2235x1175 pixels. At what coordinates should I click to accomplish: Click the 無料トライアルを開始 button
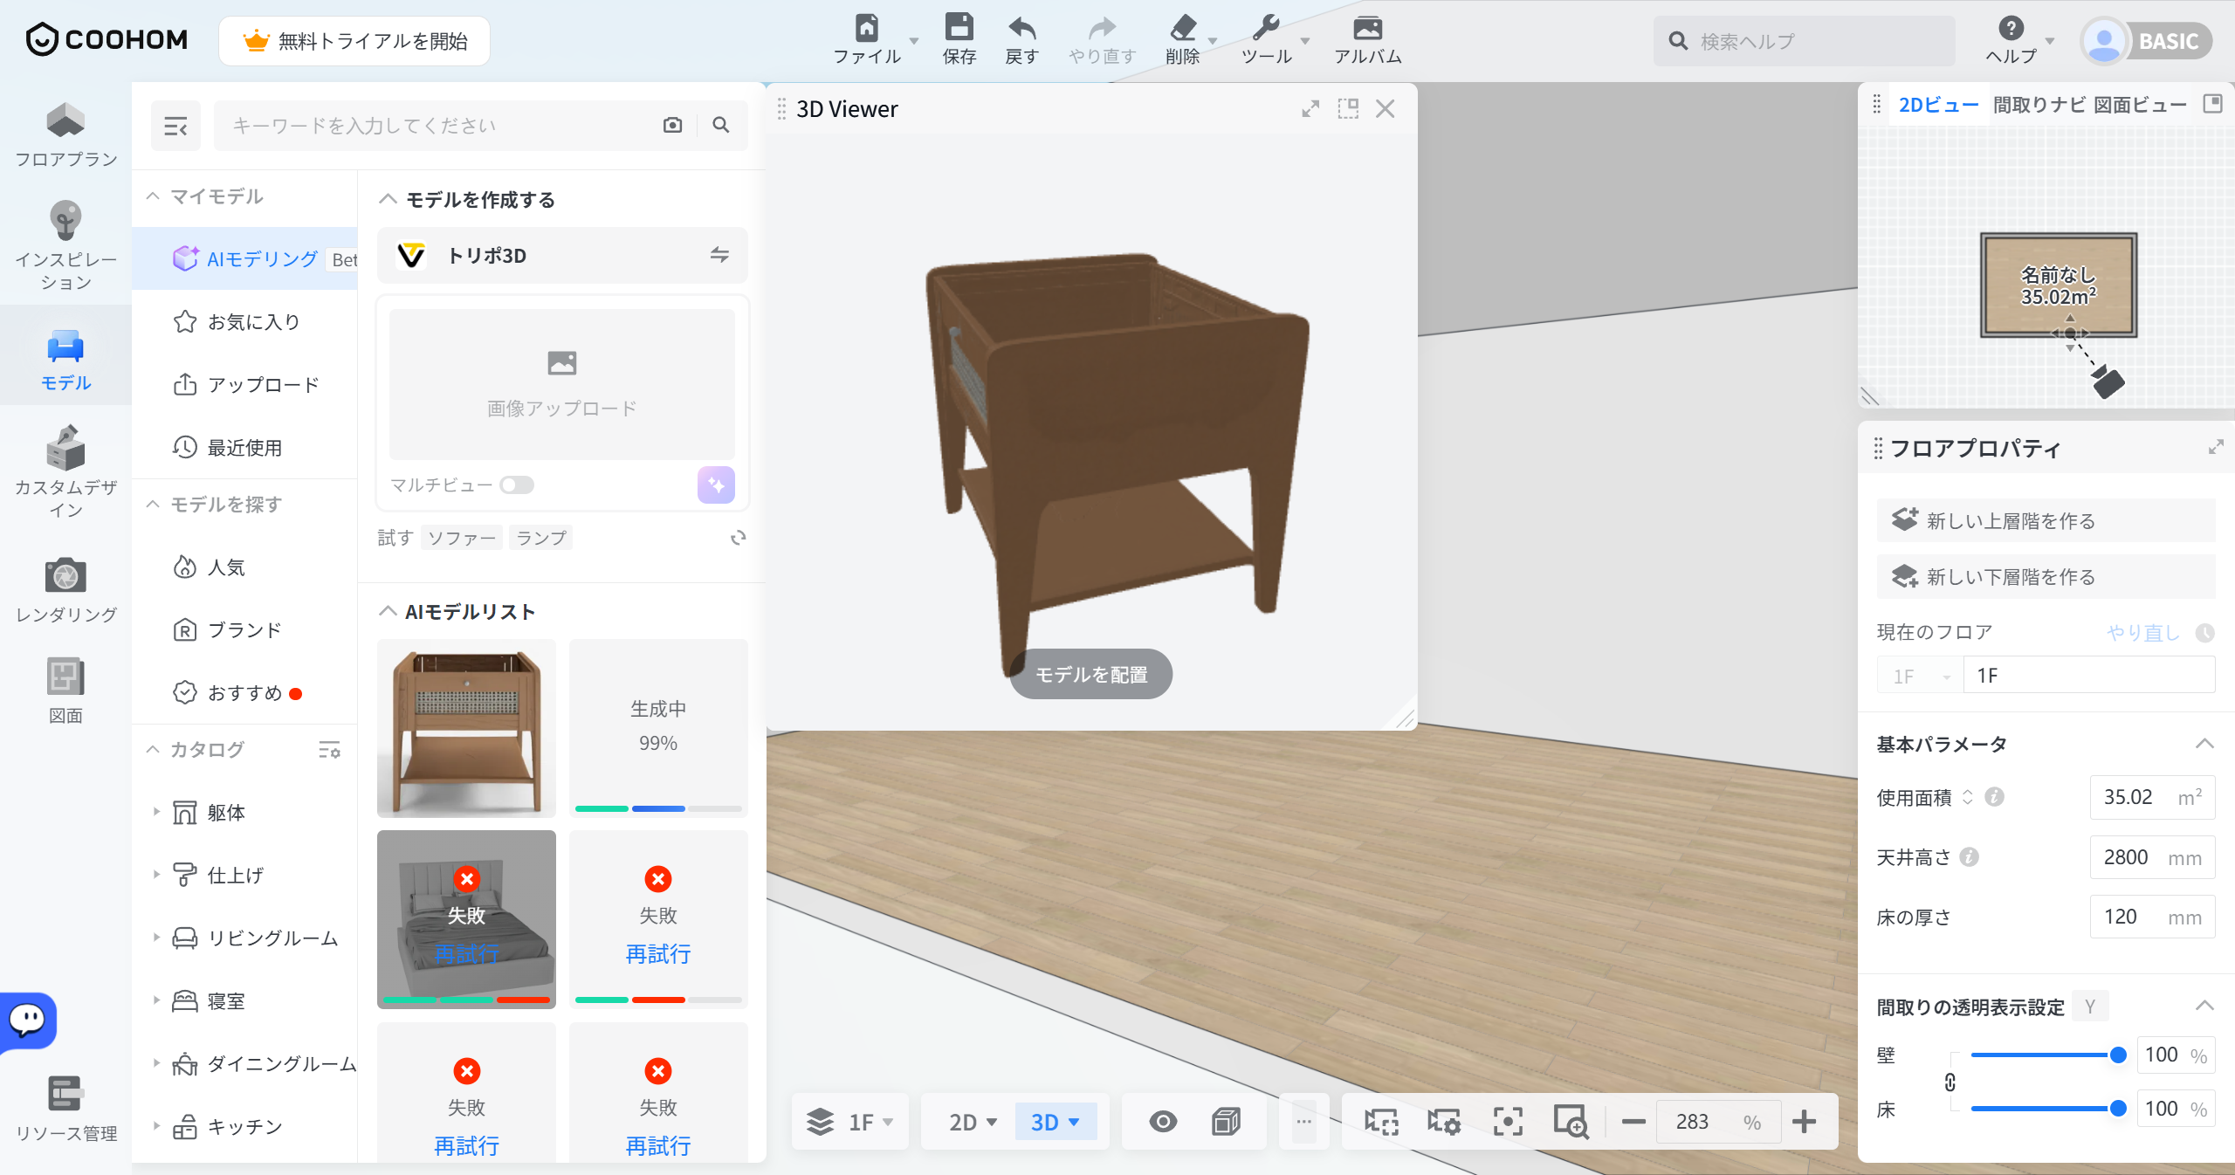pyautogui.click(x=354, y=41)
